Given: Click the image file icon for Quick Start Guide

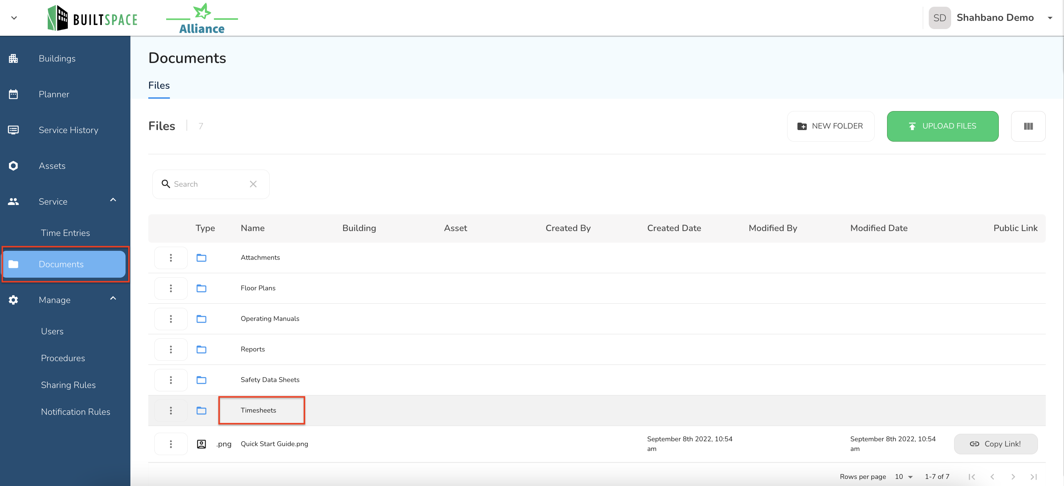Looking at the screenshot, I should tap(201, 444).
